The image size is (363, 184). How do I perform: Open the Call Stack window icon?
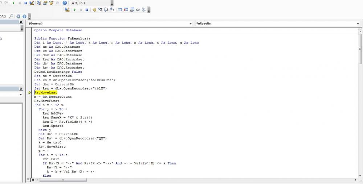(144, 10)
